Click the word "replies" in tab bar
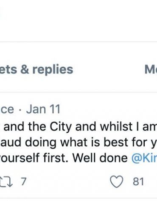 pos(53,70)
